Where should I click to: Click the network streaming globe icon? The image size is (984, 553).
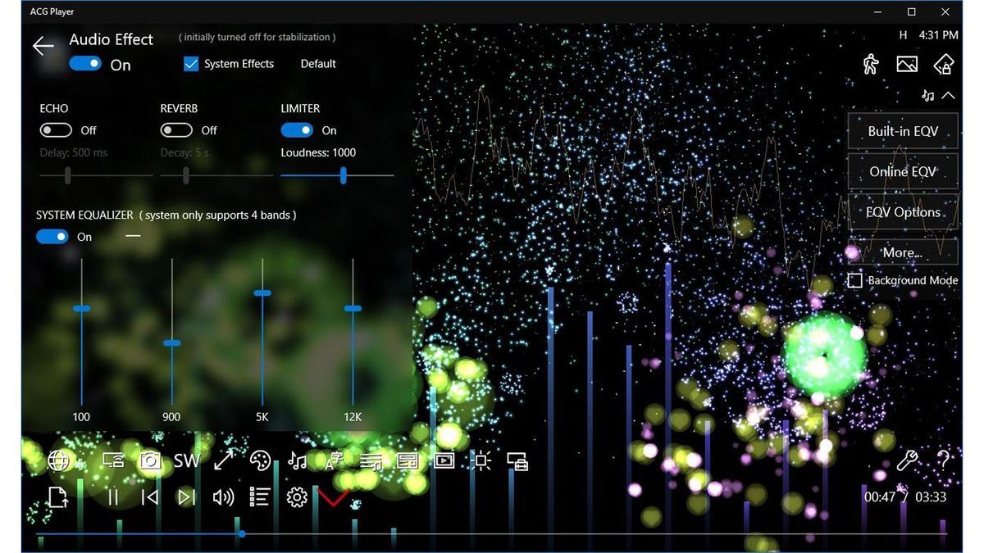[x=58, y=460]
